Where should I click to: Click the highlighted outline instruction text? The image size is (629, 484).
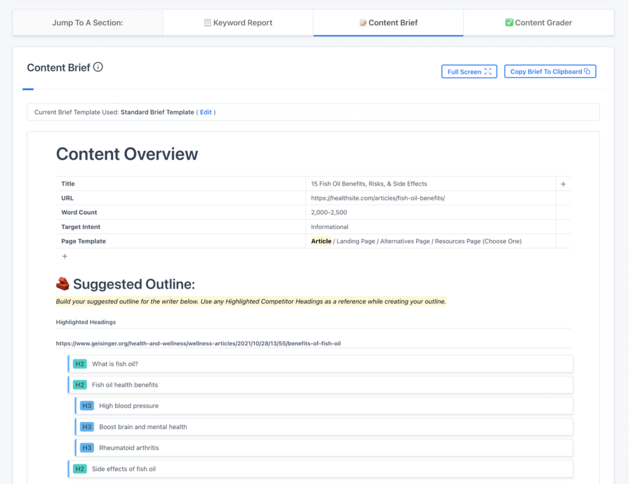click(x=251, y=302)
